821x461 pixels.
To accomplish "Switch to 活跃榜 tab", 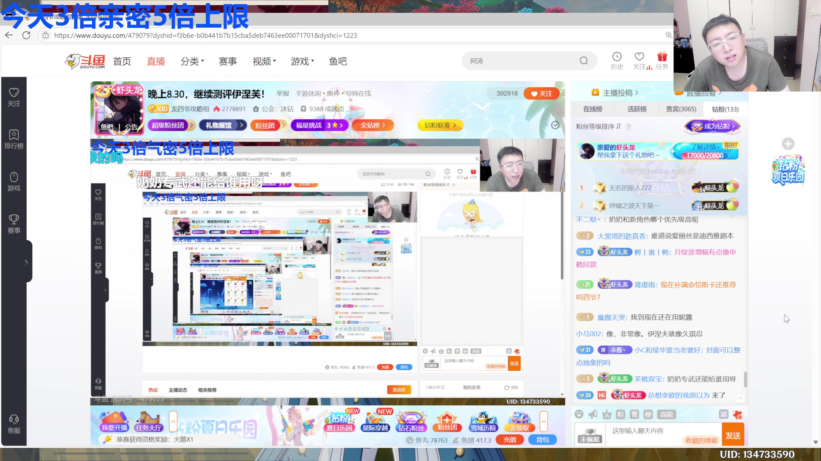I will coord(637,109).
